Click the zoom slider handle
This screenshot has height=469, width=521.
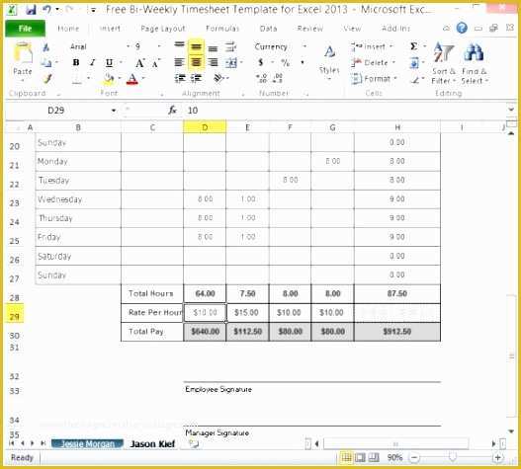[x=452, y=457]
